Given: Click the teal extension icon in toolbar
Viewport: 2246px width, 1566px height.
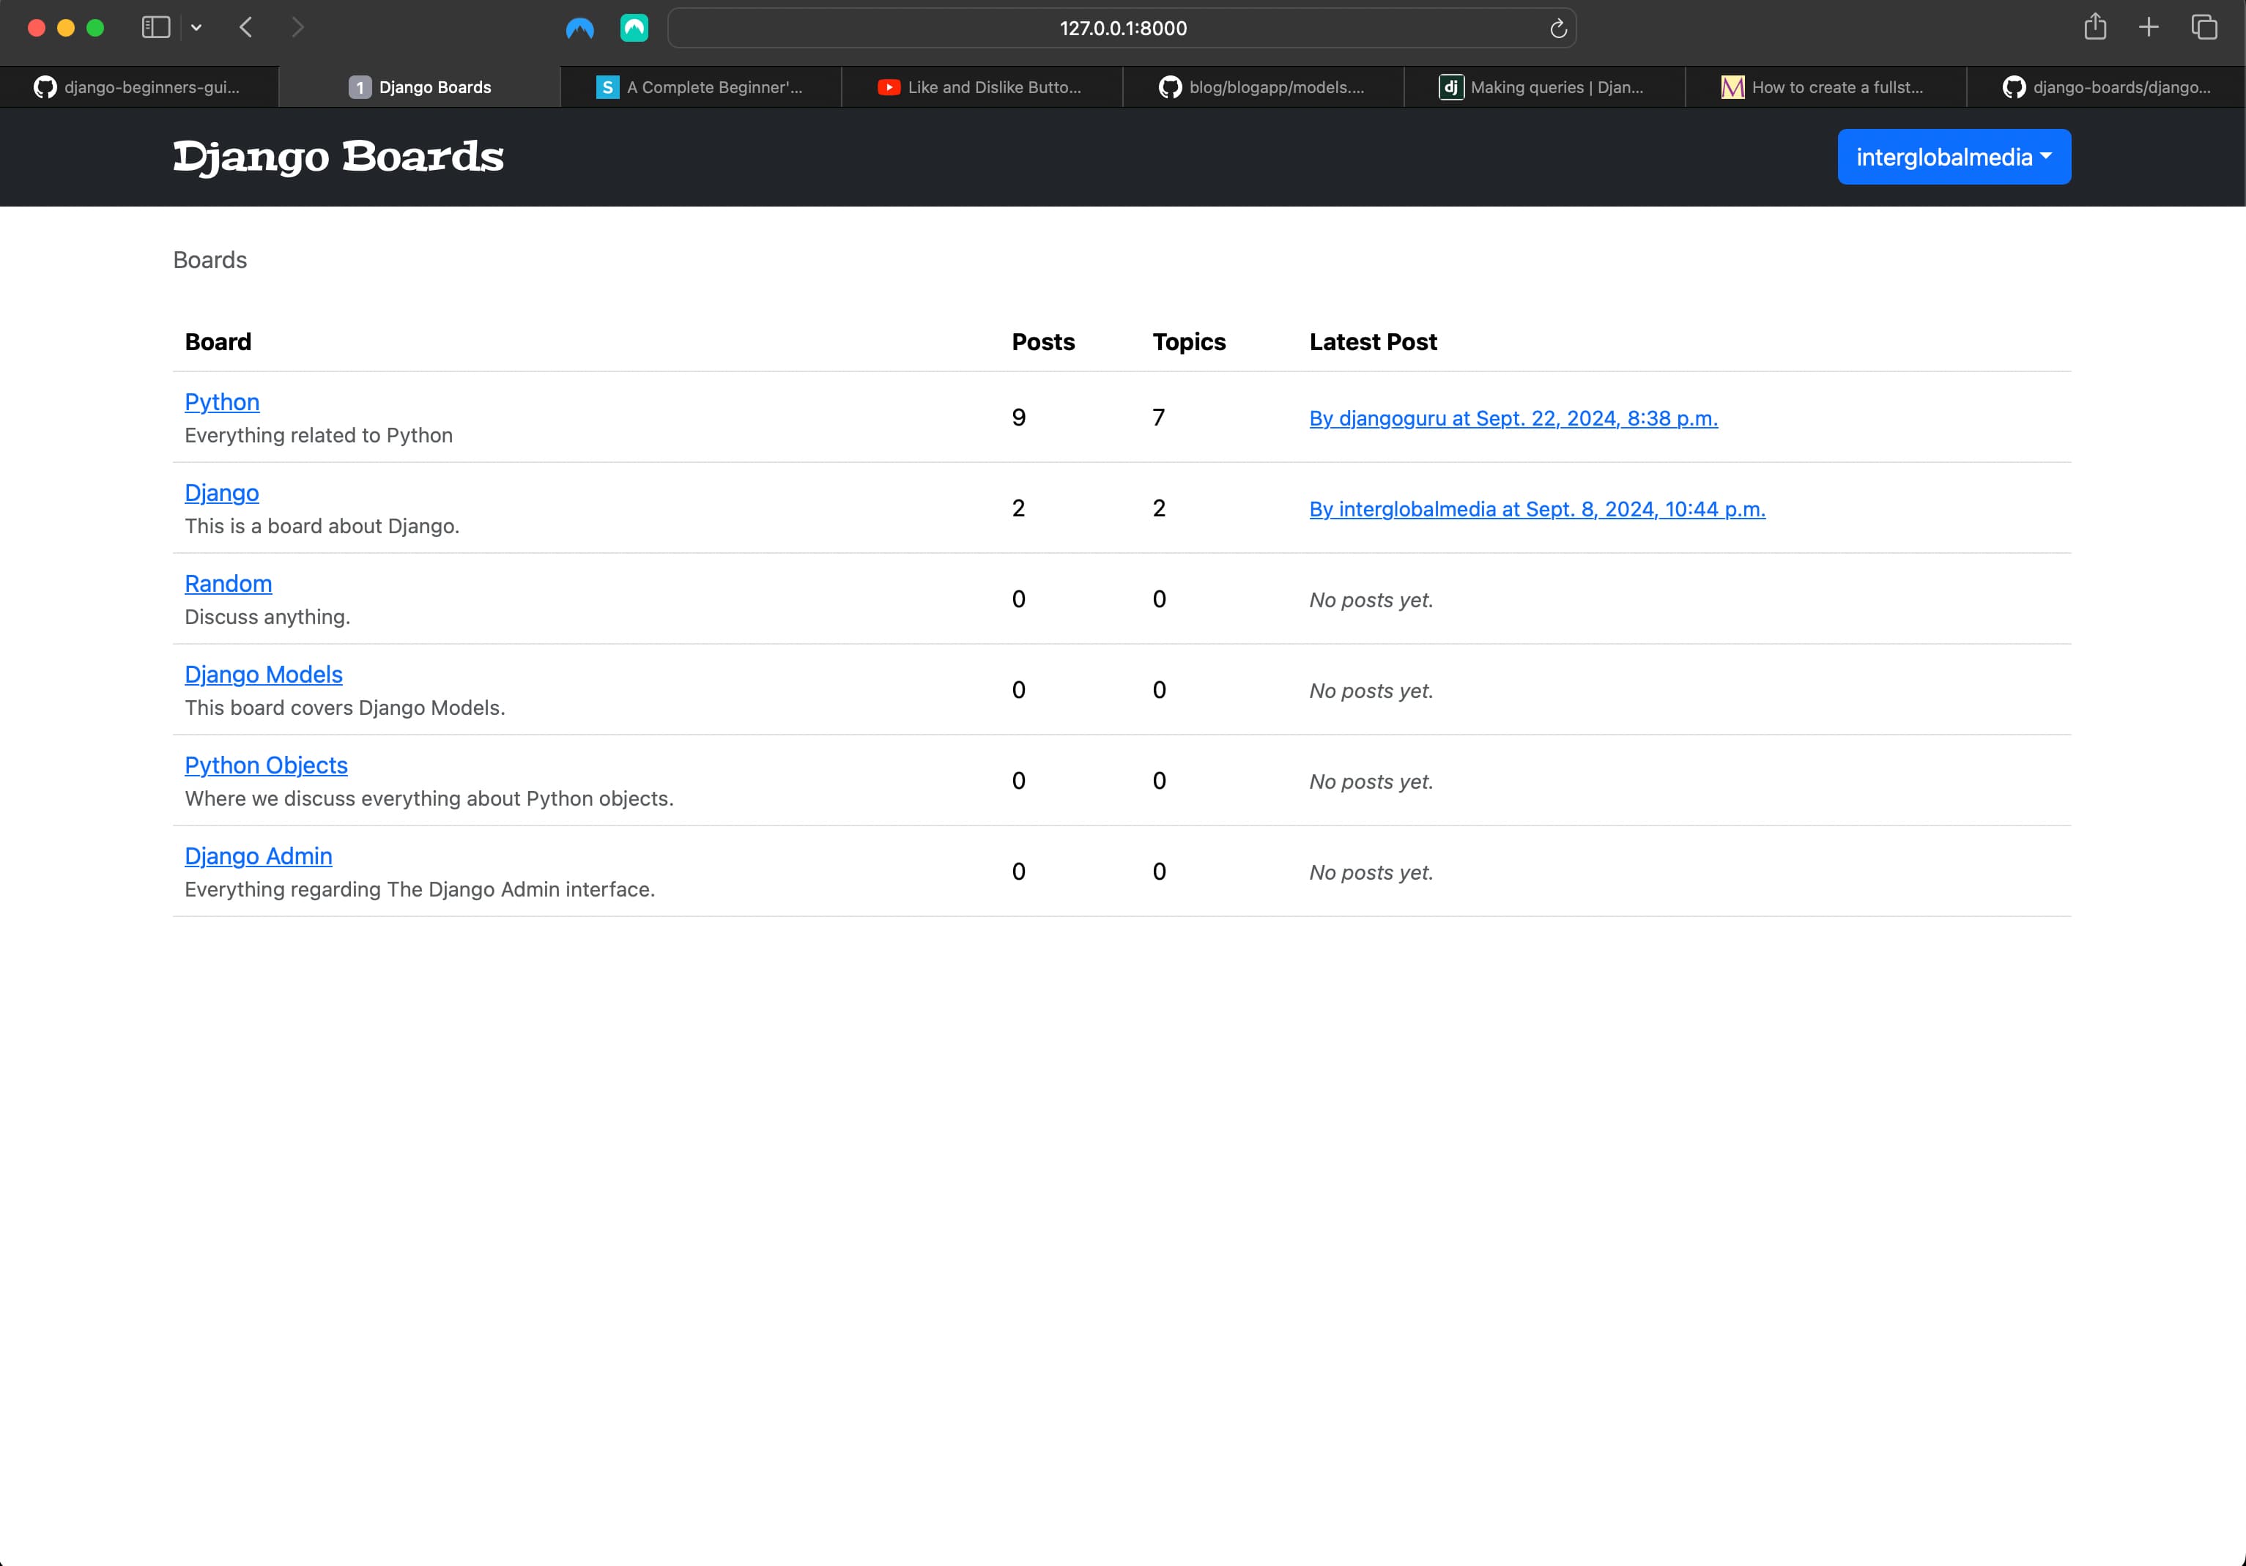Looking at the screenshot, I should click(x=634, y=29).
